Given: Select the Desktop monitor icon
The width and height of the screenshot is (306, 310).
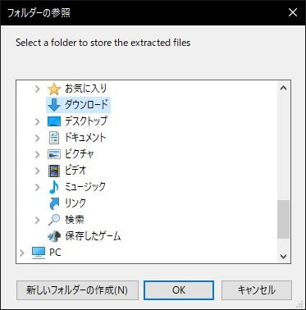Looking at the screenshot, I should point(54,121).
